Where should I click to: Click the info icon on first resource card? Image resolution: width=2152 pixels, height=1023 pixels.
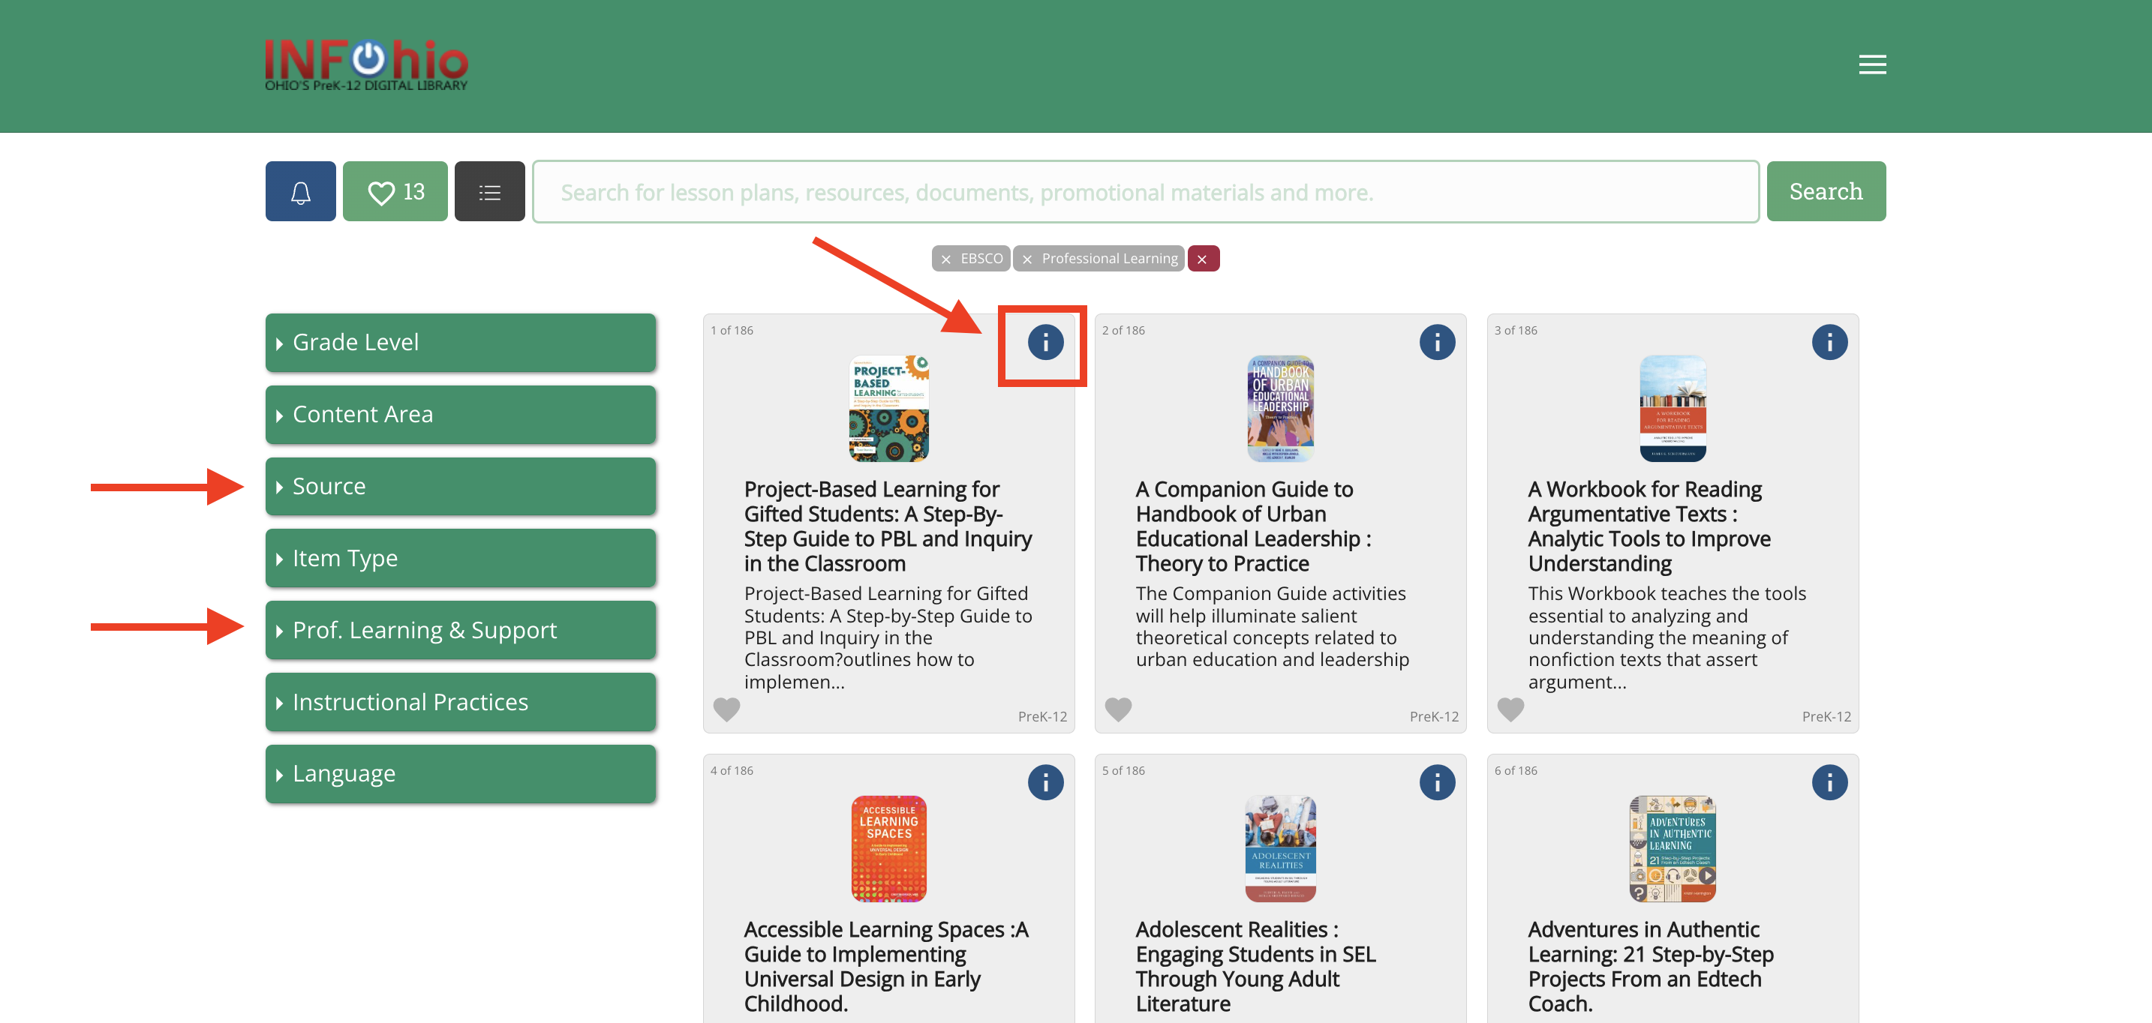(x=1046, y=343)
